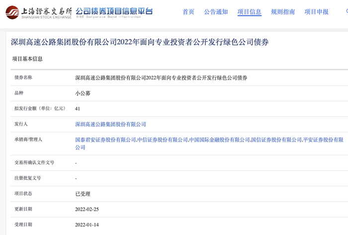348x235 pixels.
Task: Click the update date 2022-02-25
Action: click(87, 209)
